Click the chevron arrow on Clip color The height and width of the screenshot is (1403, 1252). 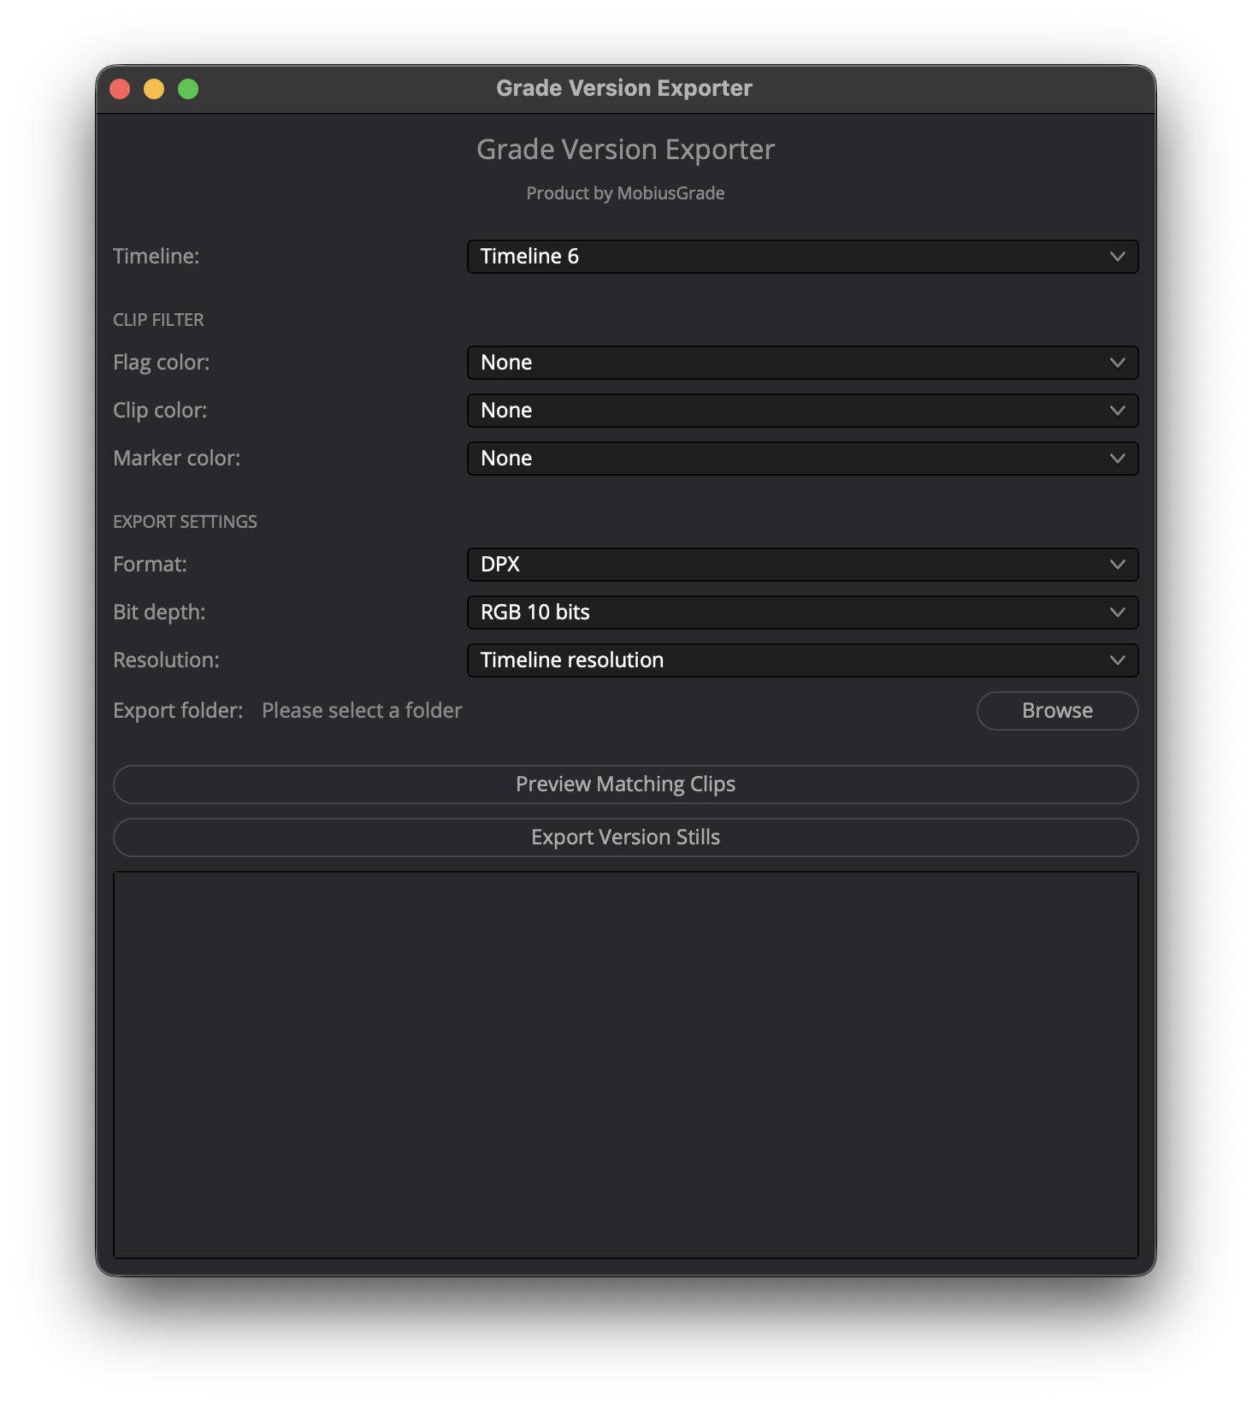click(x=1117, y=411)
